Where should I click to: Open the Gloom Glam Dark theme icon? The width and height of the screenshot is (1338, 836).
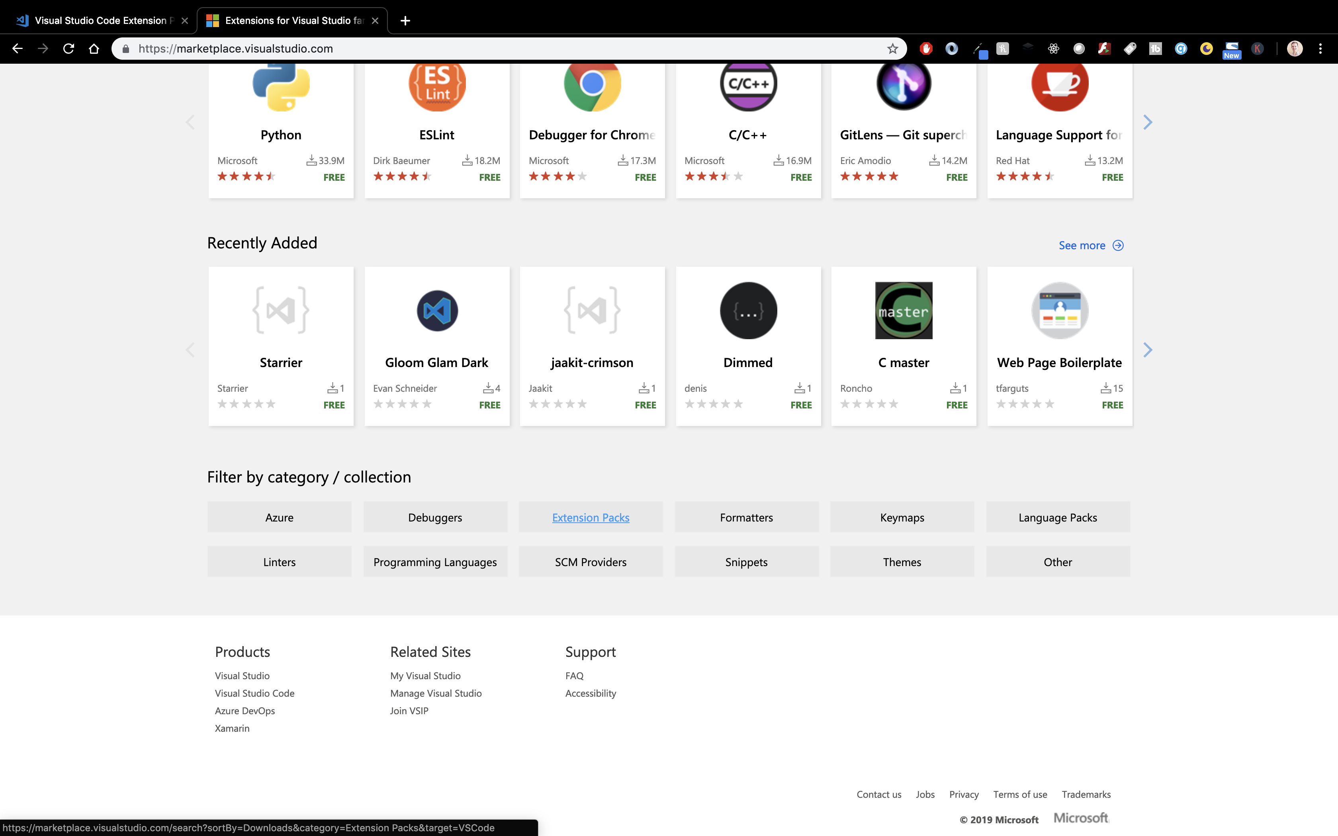pos(437,311)
